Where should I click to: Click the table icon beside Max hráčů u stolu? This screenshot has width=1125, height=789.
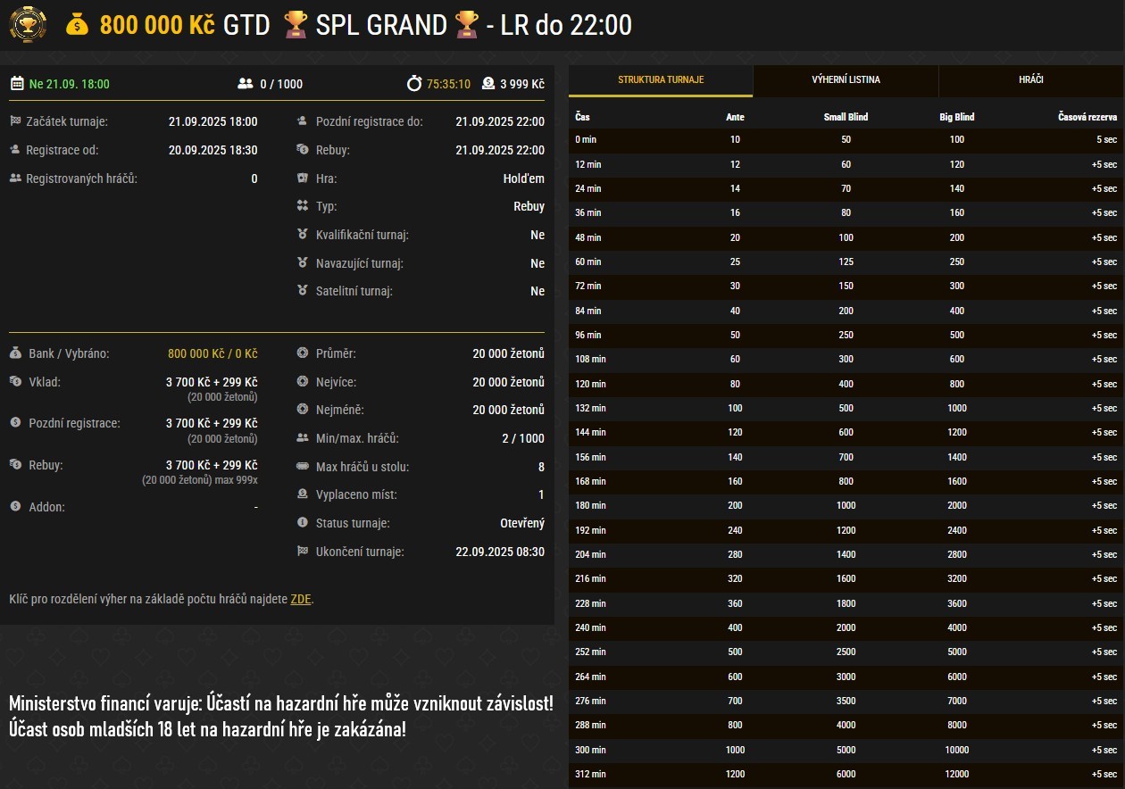click(x=303, y=467)
